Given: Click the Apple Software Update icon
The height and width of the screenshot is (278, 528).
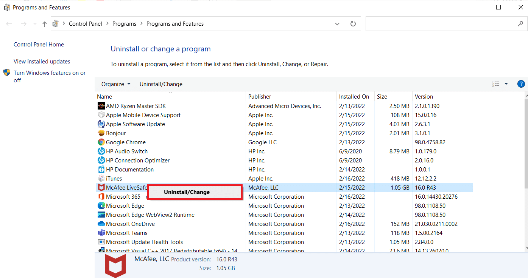Looking at the screenshot, I should tap(101, 124).
